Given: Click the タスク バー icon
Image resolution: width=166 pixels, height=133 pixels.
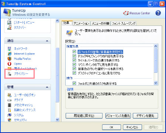Looking at the screenshot, I should point(9,27).
